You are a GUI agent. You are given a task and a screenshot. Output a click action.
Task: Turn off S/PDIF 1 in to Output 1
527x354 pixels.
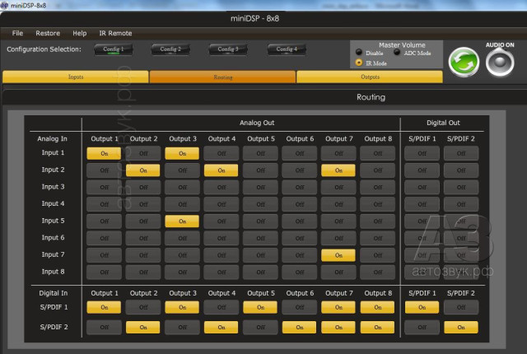(x=105, y=307)
